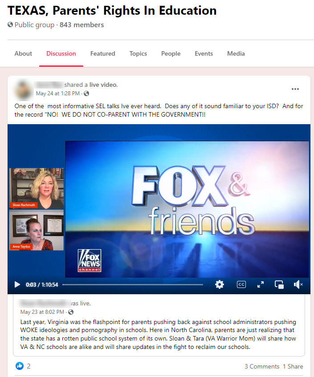Click the public globe icon beside May 24
Viewport: 314px width, 377px height.
pyautogui.click(x=86, y=93)
